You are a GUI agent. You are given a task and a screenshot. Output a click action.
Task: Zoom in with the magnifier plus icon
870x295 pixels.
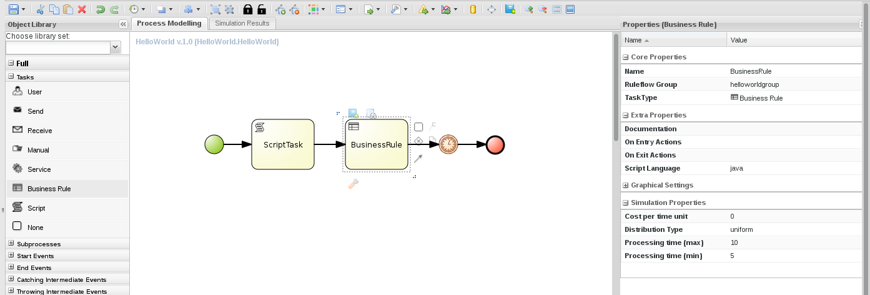tap(530, 9)
